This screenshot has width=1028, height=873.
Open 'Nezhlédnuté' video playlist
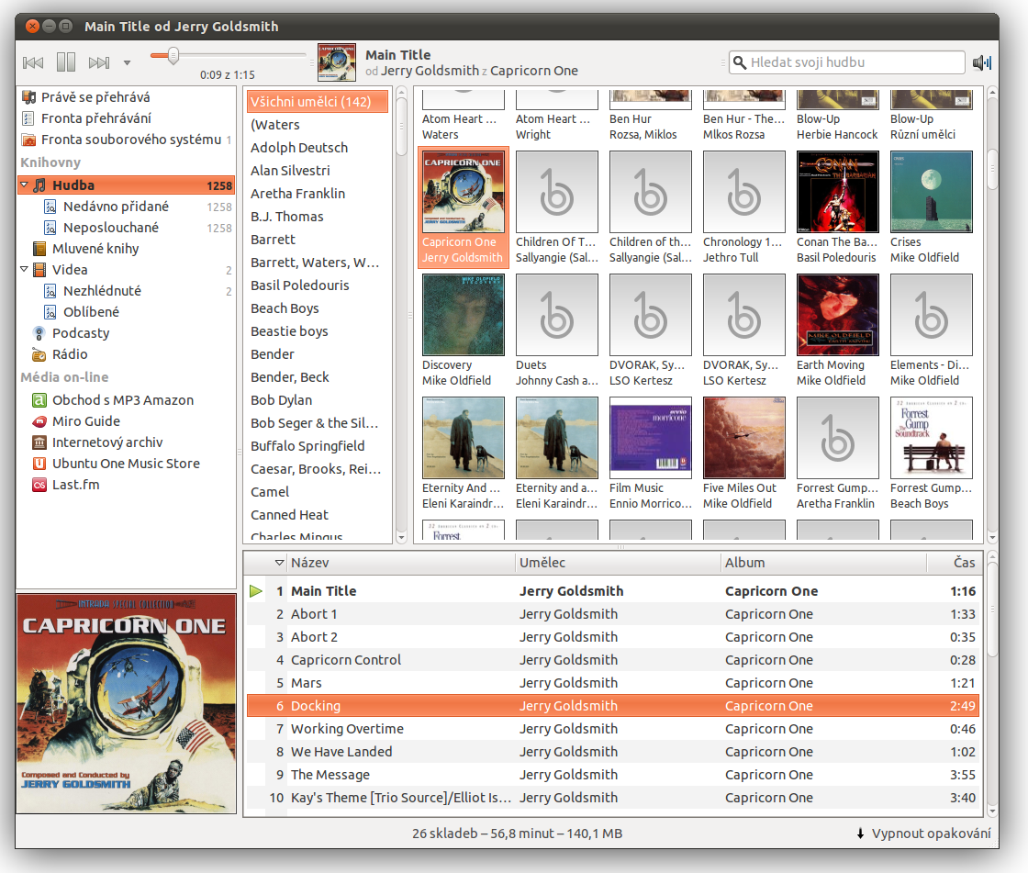click(102, 291)
